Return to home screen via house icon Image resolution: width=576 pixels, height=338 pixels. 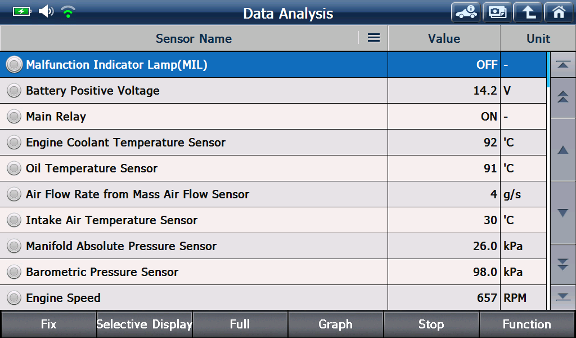pos(559,12)
